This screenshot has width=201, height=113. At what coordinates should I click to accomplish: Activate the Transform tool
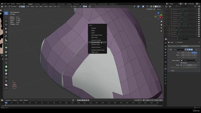coord(6,32)
